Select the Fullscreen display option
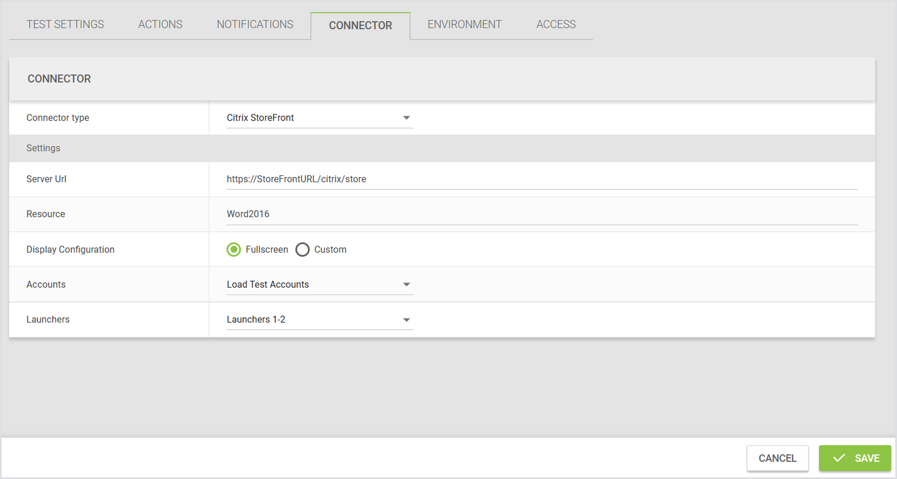Image resolution: width=897 pixels, height=479 pixels. pyautogui.click(x=234, y=250)
